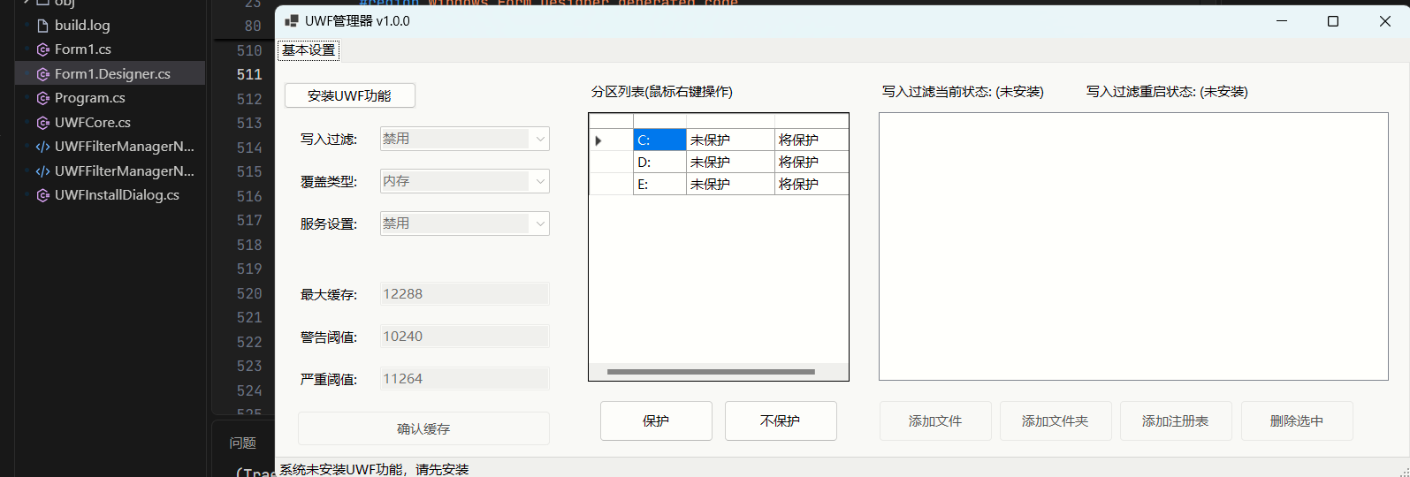
Task: Click the 安装UWF功能 button
Action: [x=349, y=95]
